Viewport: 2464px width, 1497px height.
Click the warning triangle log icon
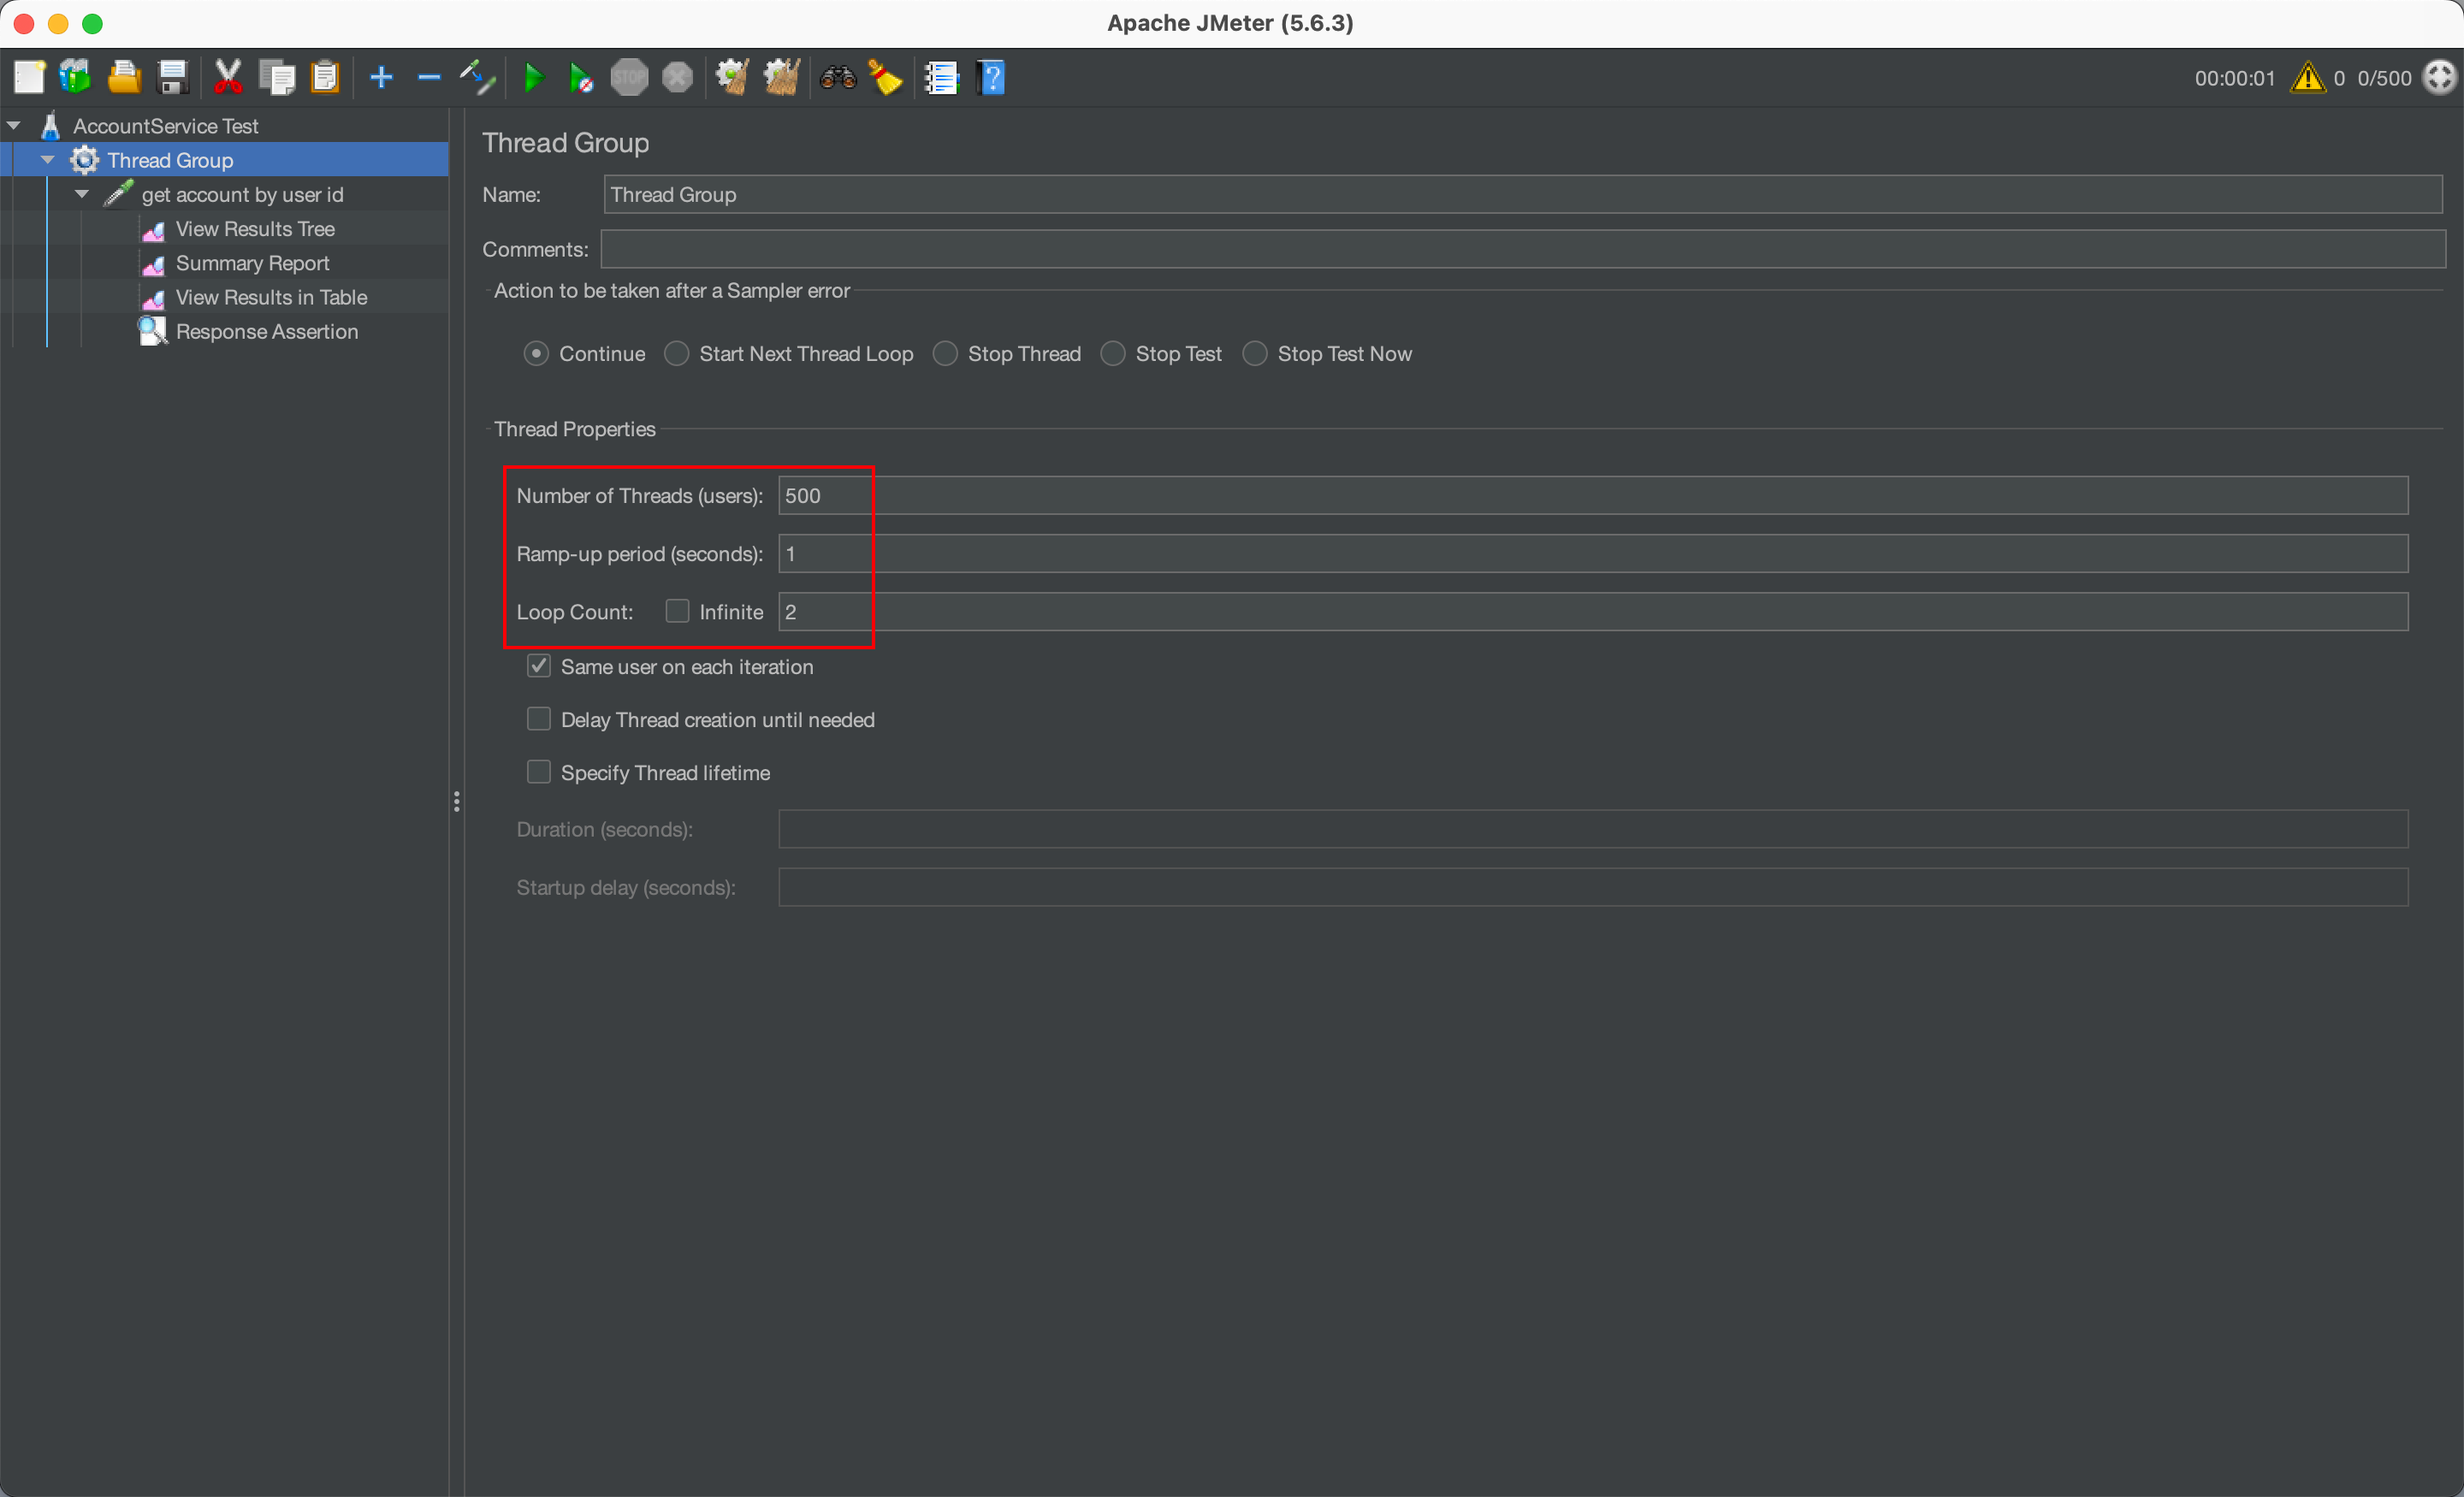tap(2308, 77)
